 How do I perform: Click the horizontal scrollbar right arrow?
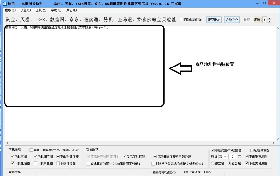click(274, 143)
